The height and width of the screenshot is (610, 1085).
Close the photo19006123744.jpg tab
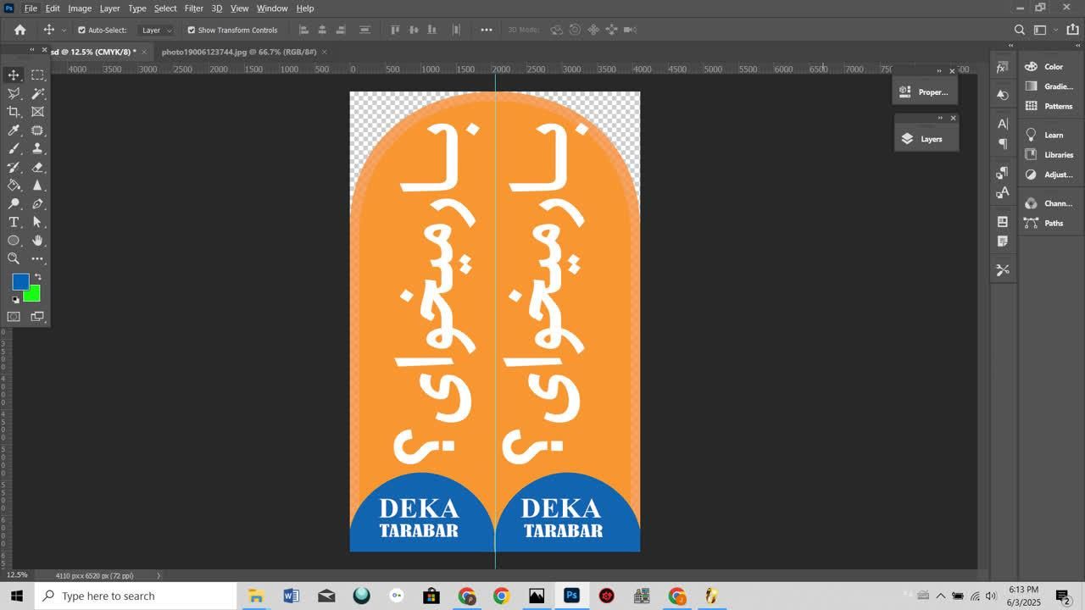pyautogui.click(x=325, y=52)
